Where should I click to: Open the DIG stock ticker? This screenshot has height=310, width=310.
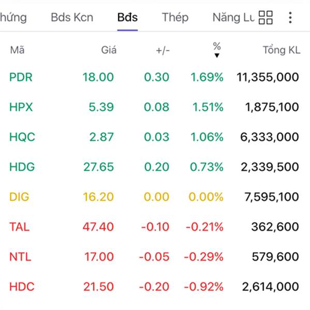[20, 197]
